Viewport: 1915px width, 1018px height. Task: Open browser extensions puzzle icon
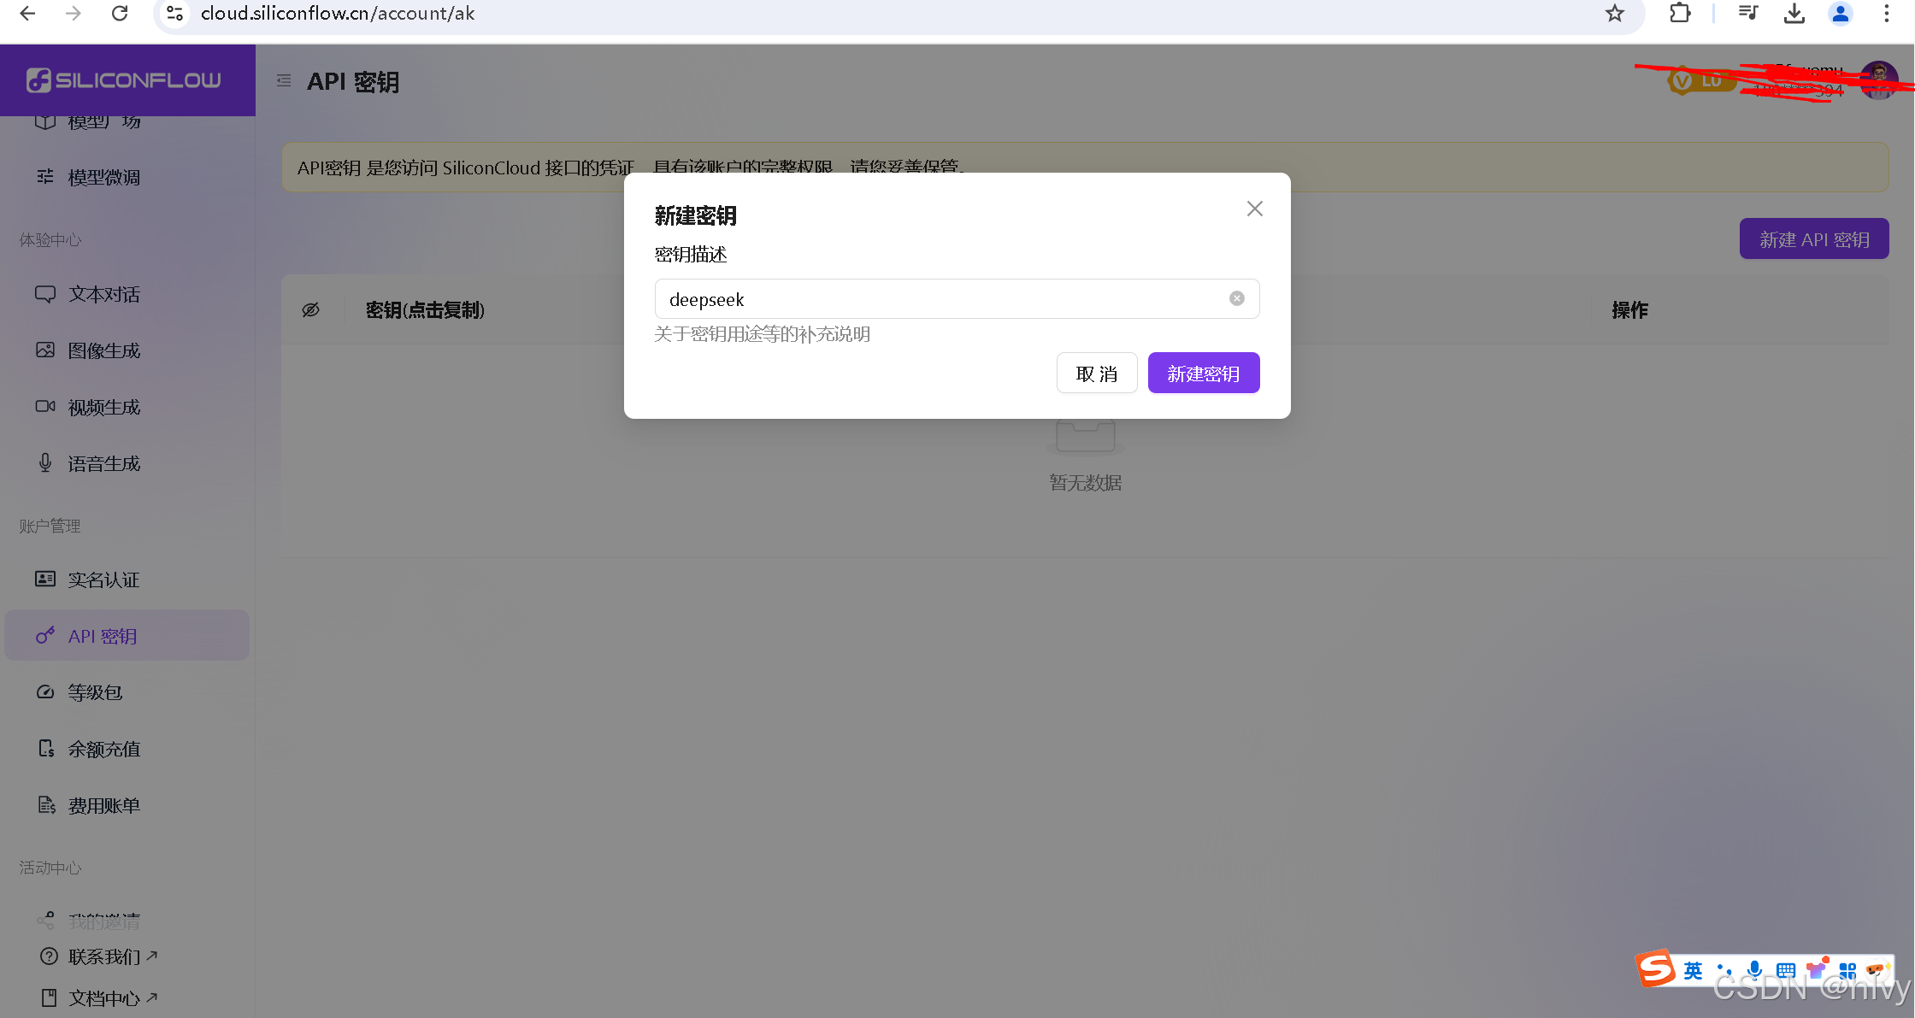tap(1679, 14)
